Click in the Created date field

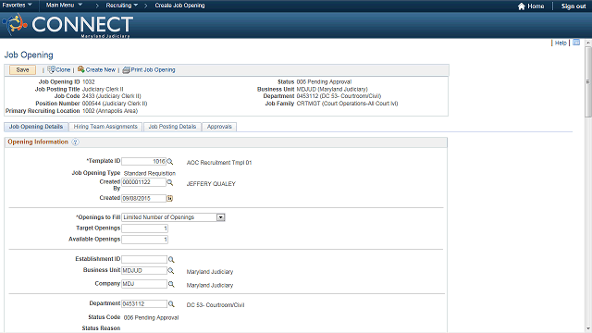144,198
